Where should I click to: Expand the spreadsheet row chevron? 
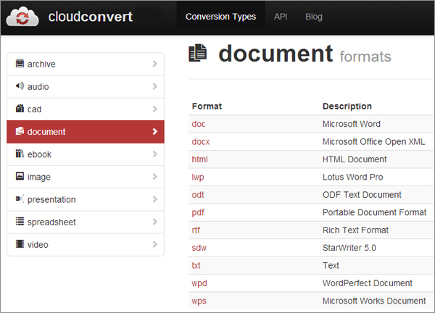tap(155, 222)
